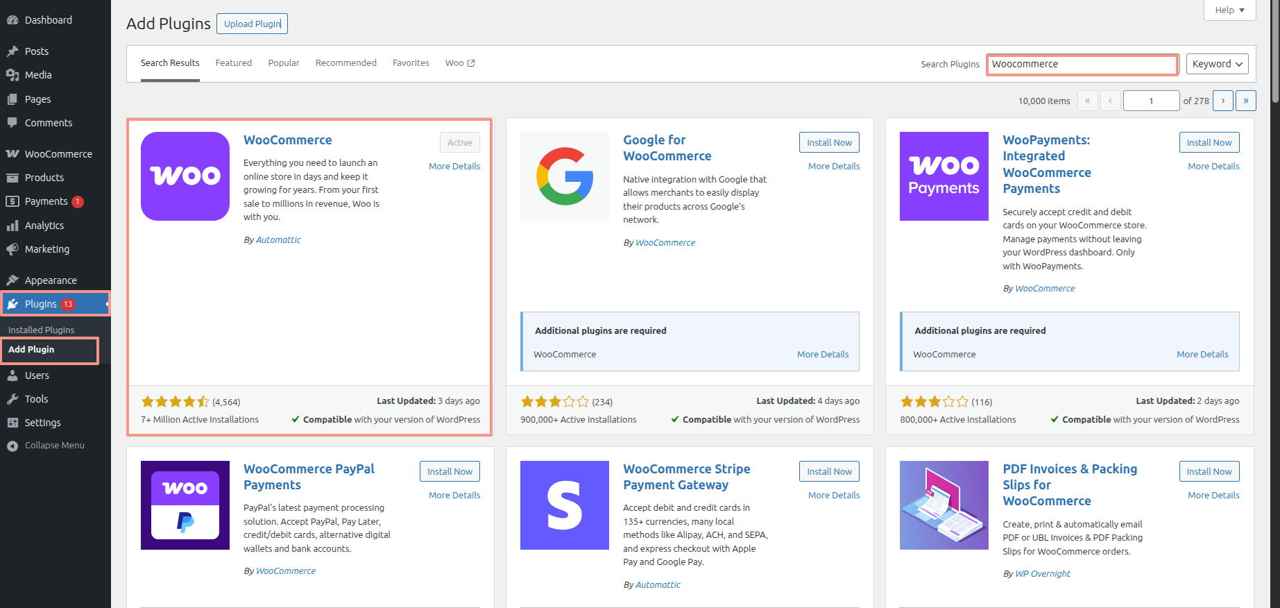This screenshot has width=1280, height=608.
Task: Click the Upload Plugin button
Action: tap(253, 24)
